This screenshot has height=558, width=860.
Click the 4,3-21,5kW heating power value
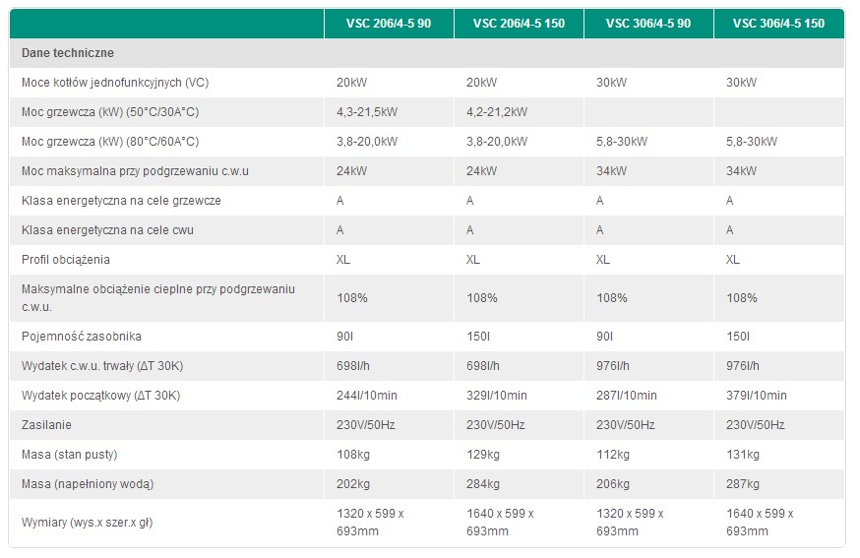point(367,112)
